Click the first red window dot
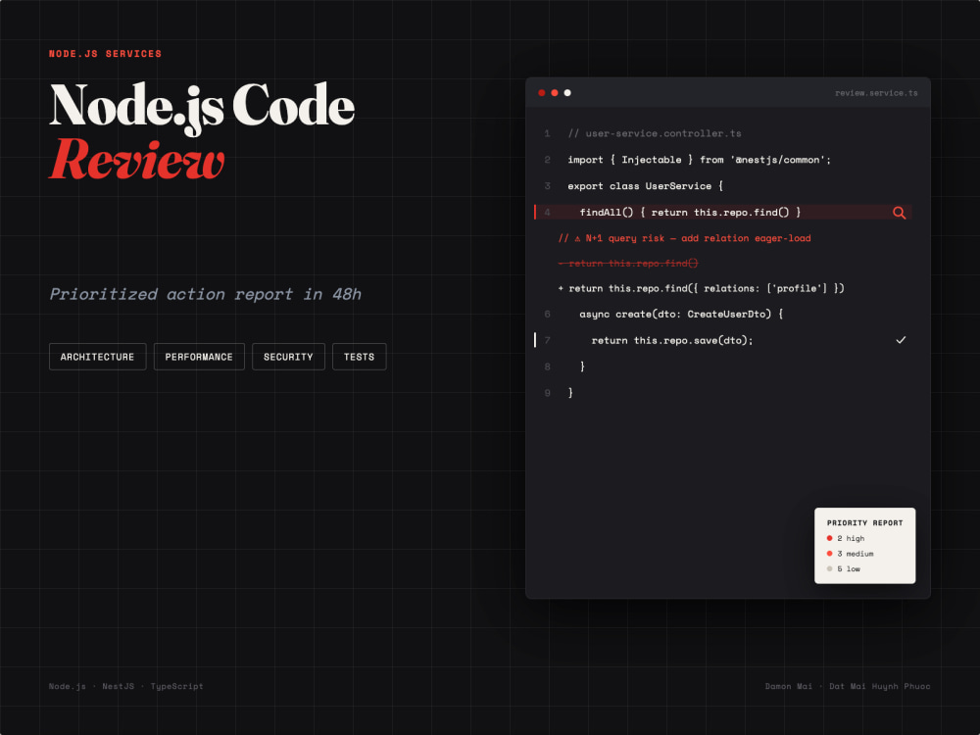Screen dimensions: 980x735 (x=541, y=92)
